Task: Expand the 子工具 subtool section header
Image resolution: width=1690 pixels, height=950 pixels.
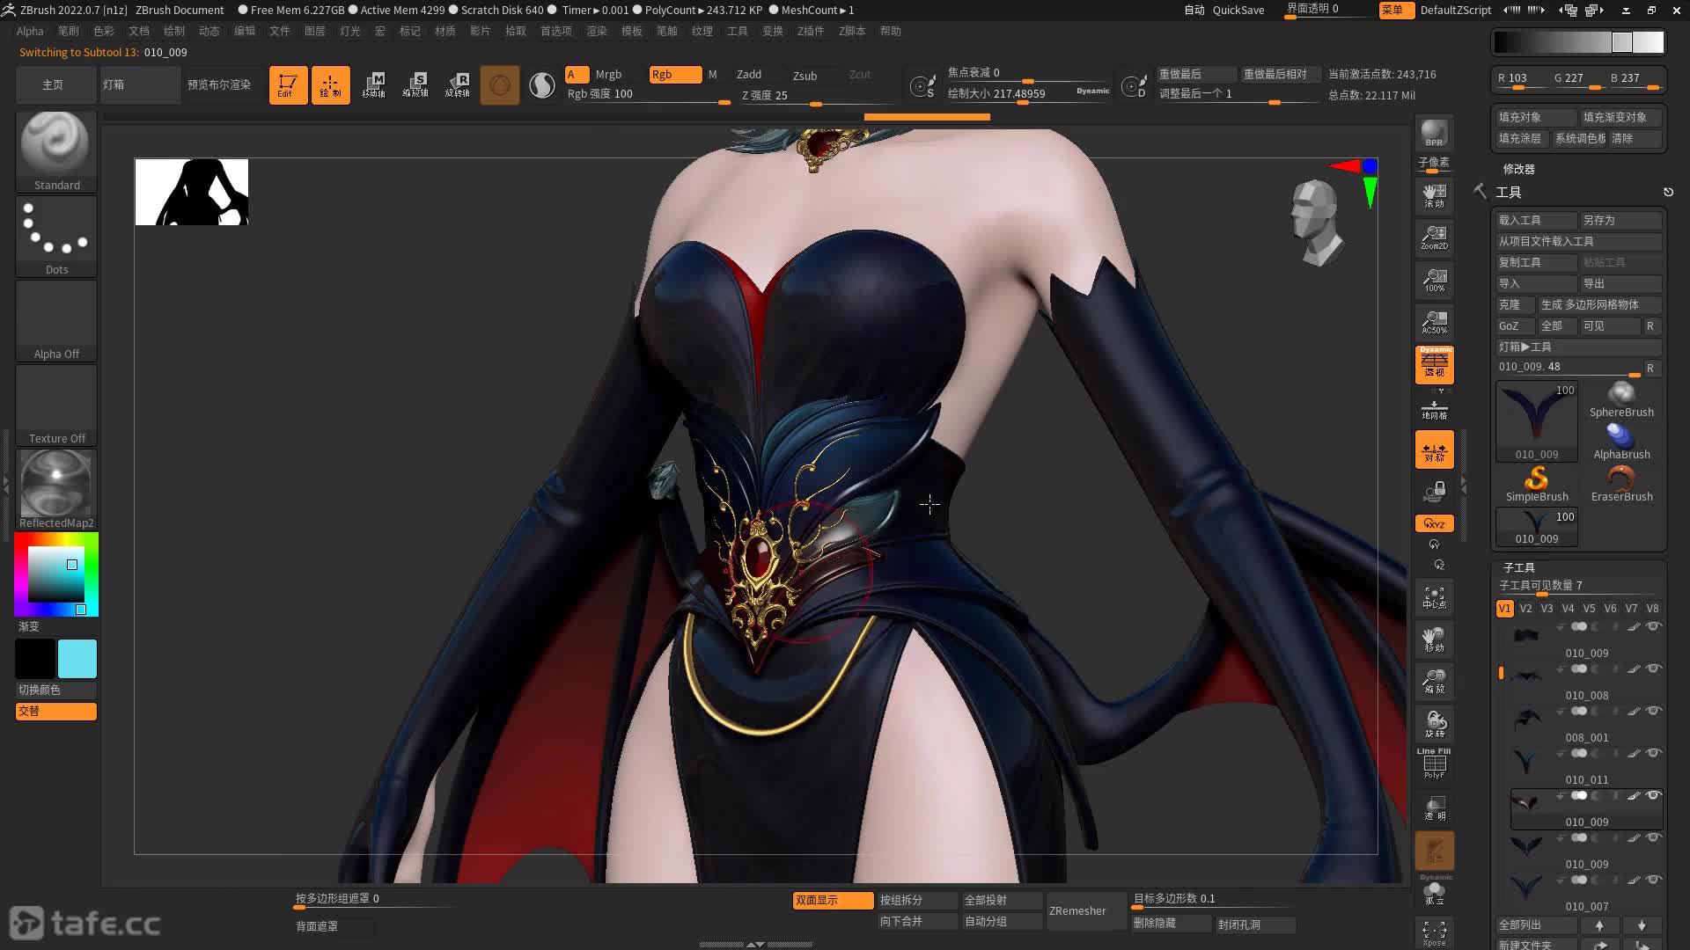Action: [1518, 567]
